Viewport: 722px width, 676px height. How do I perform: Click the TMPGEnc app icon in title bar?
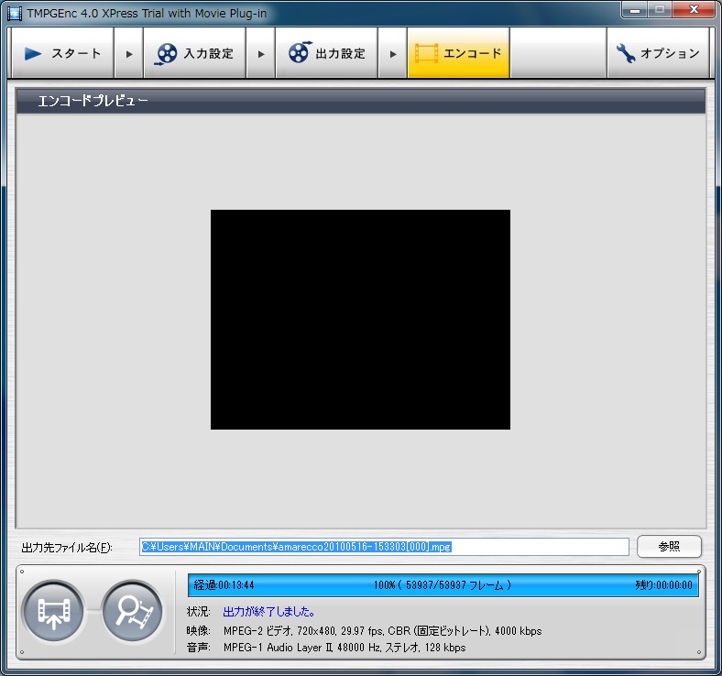pyautogui.click(x=15, y=14)
